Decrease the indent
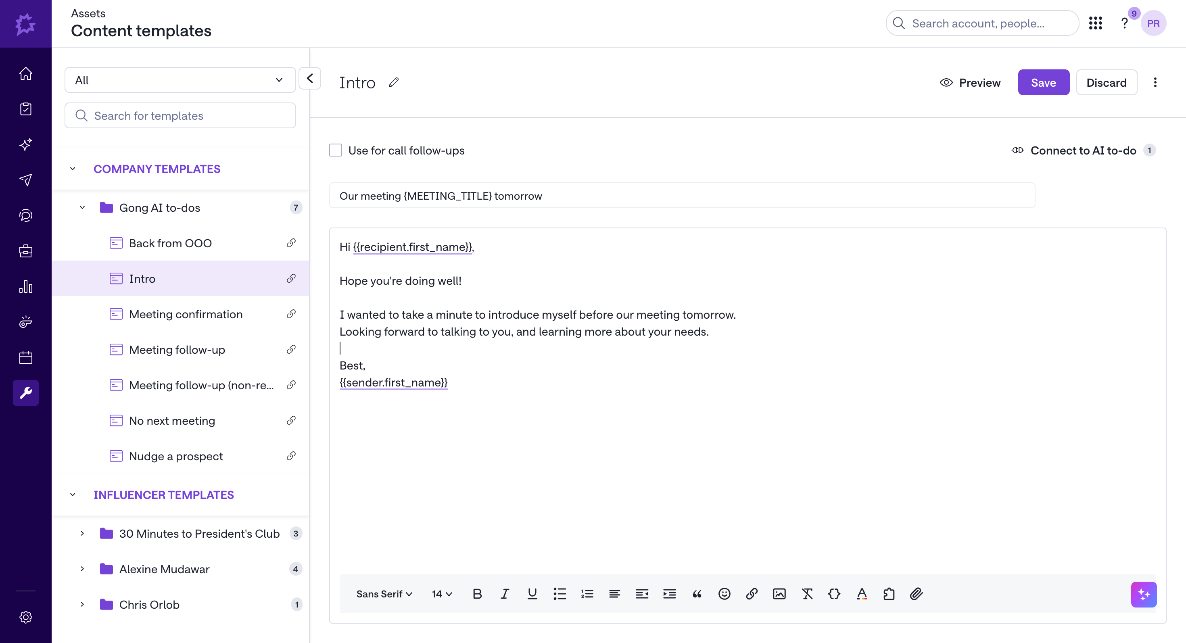This screenshot has width=1186, height=643. (x=642, y=594)
